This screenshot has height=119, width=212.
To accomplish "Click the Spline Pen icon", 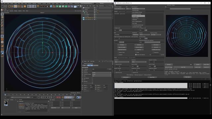I will click(54, 6).
